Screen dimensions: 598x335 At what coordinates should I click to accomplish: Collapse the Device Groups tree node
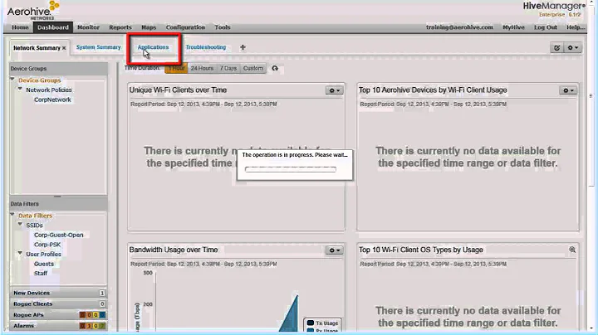(x=12, y=79)
